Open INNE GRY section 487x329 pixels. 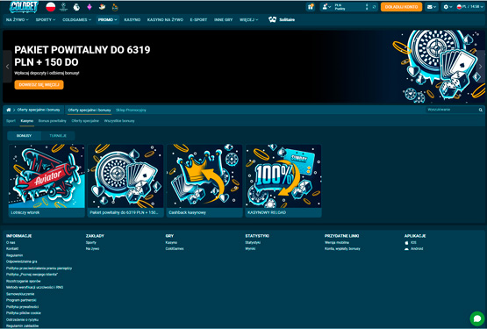[x=223, y=19]
